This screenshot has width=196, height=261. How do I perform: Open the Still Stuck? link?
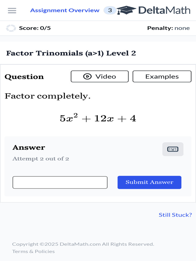pyautogui.click(x=175, y=215)
